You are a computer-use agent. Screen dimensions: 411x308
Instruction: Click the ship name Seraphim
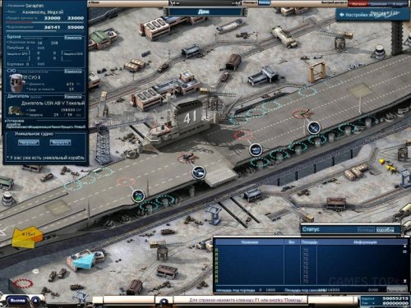click(35, 6)
